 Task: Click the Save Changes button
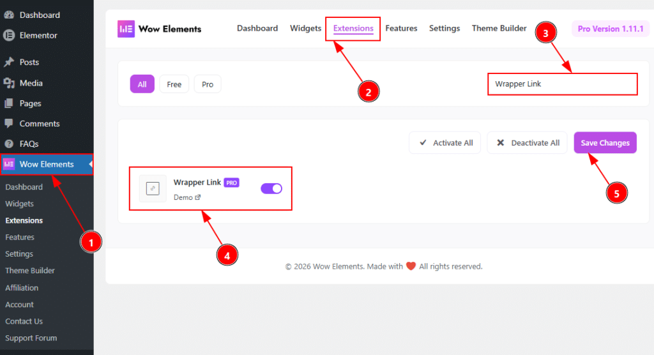(605, 142)
